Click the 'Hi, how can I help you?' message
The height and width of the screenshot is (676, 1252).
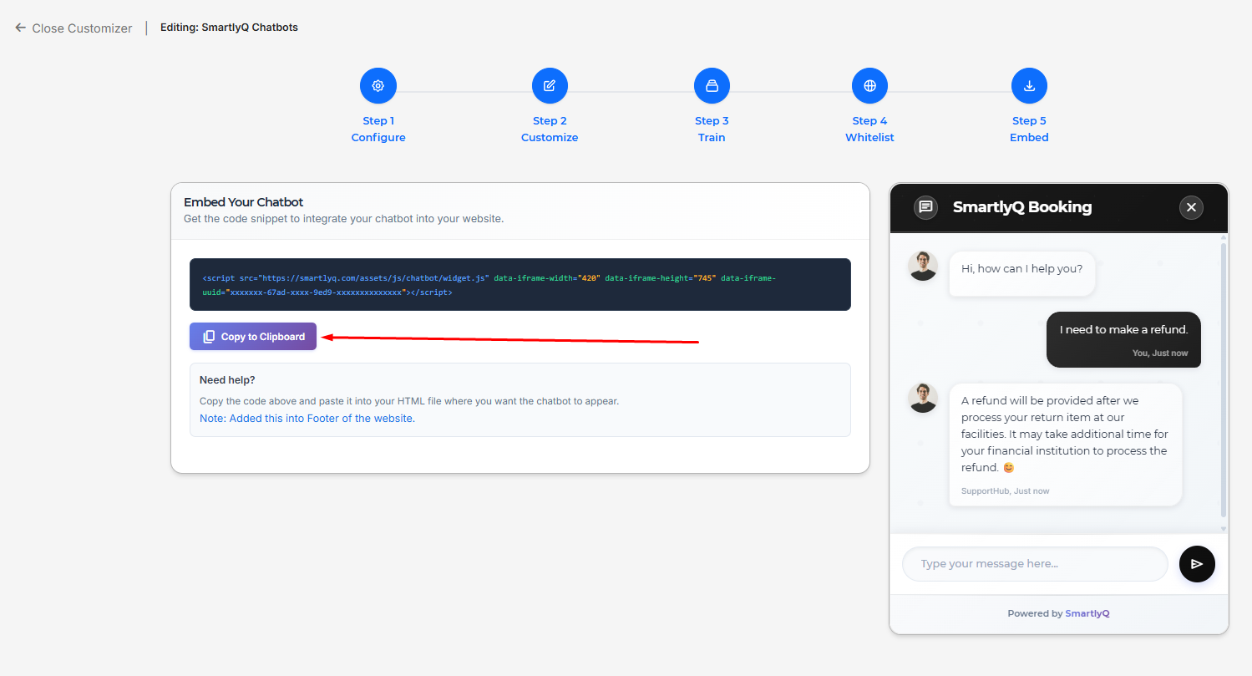pyautogui.click(x=1022, y=273)
